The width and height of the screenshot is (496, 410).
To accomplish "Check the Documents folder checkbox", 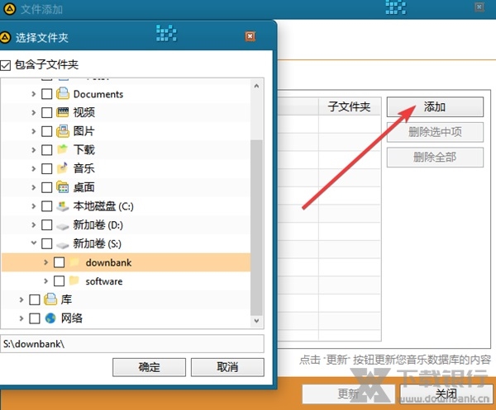I will pos(47,94).
